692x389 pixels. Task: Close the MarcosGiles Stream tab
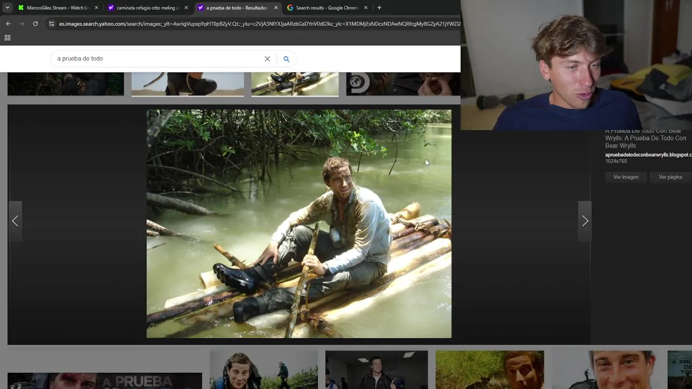coord(96,8)
